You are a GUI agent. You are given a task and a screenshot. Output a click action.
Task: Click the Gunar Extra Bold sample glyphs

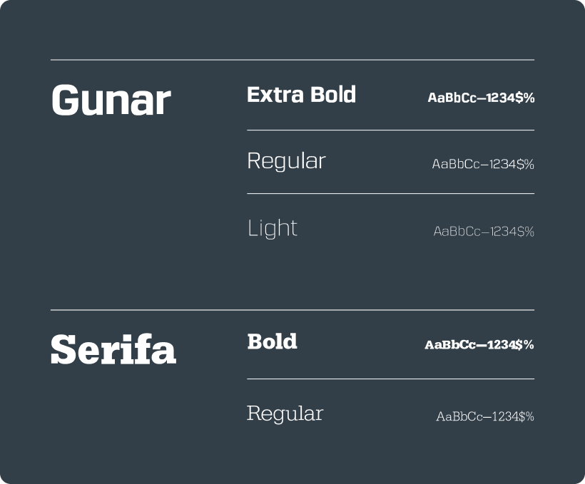click(x=481, y=98)
